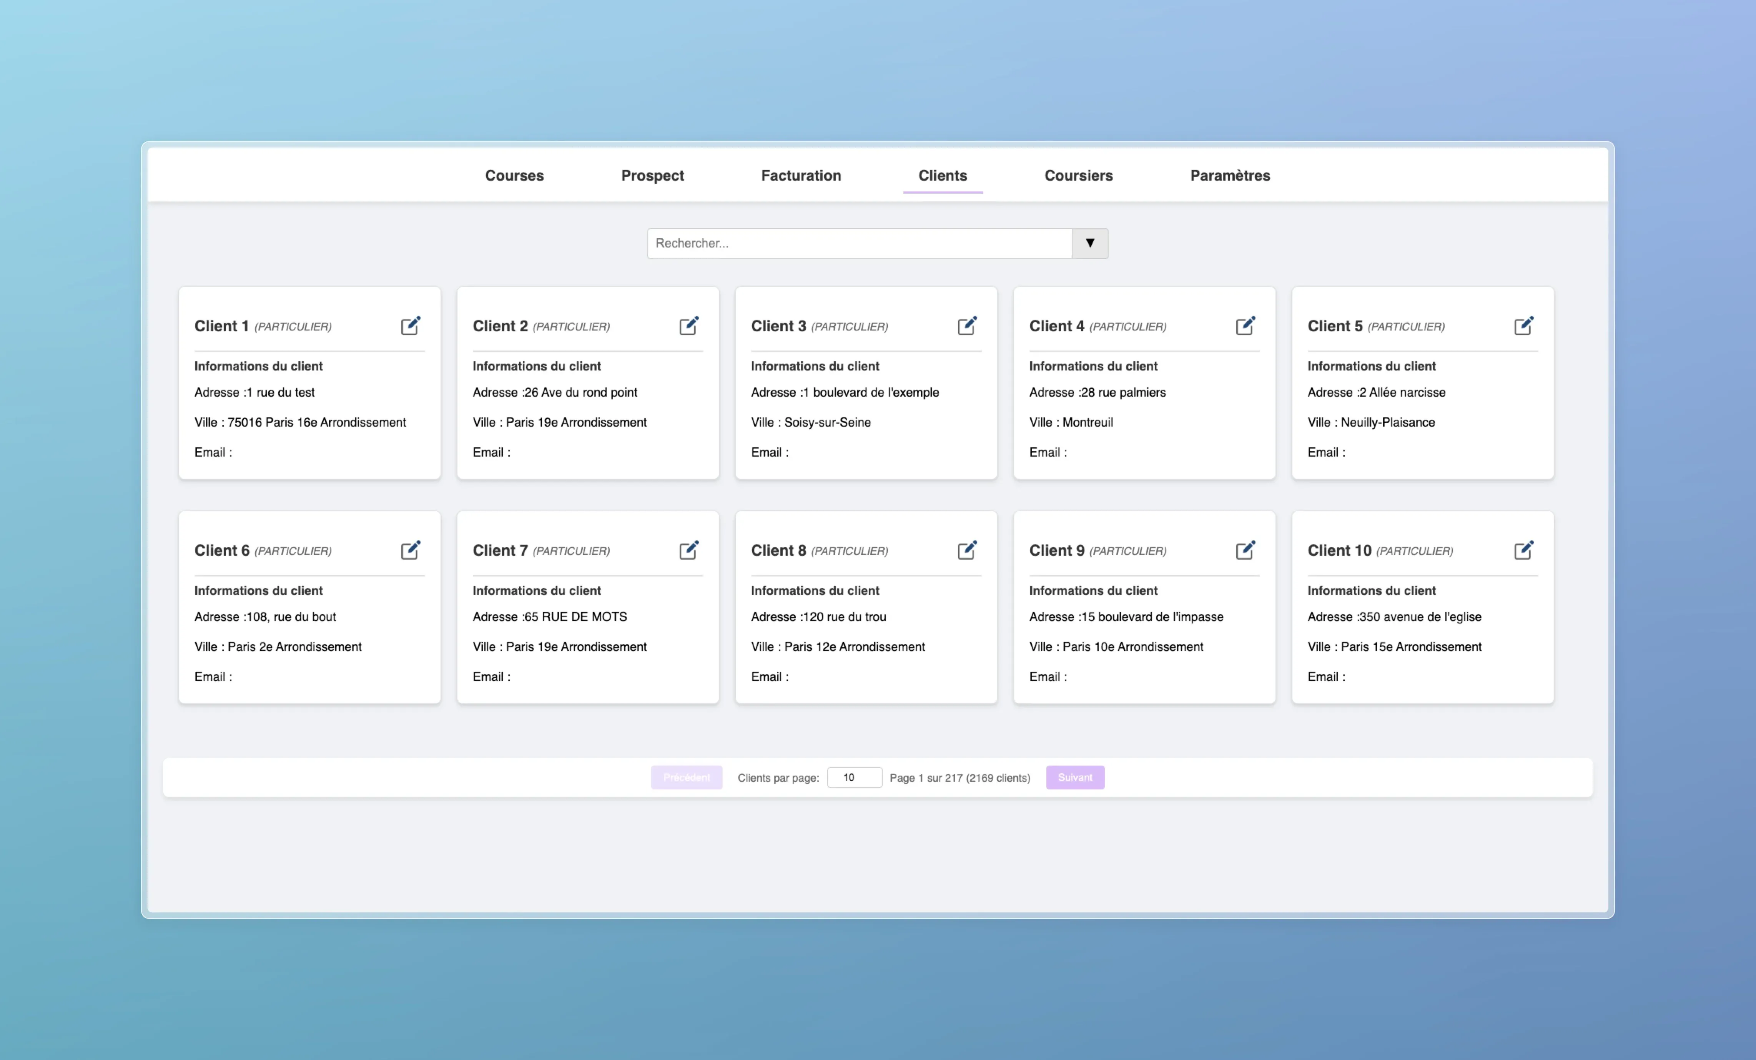Open the Client 10 edit icon
This screenshot has width=1756, height=1060.
coord(1524,550)
